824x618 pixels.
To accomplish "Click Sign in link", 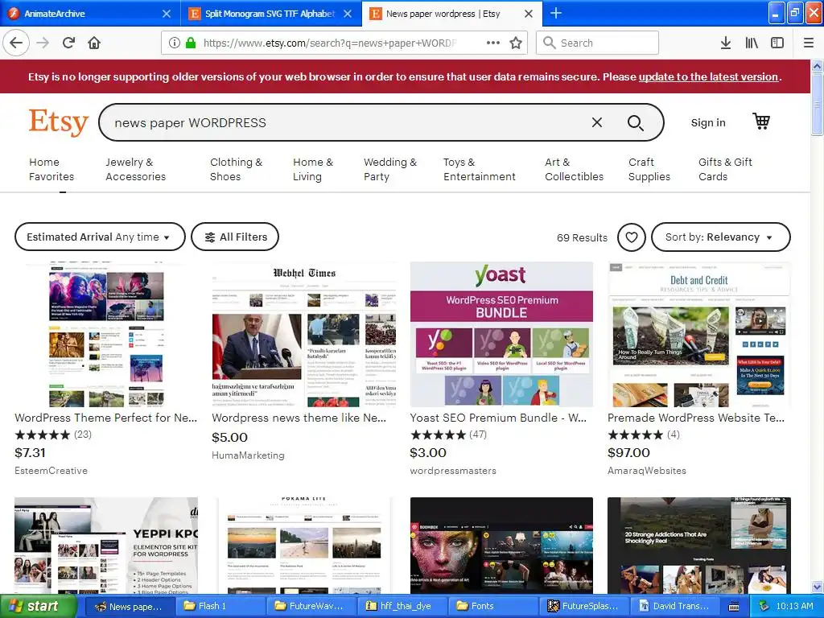I will click(x=708, y=122).
